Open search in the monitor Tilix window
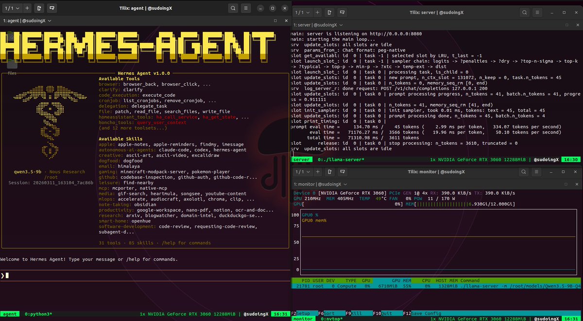 [x=525, y=172]
